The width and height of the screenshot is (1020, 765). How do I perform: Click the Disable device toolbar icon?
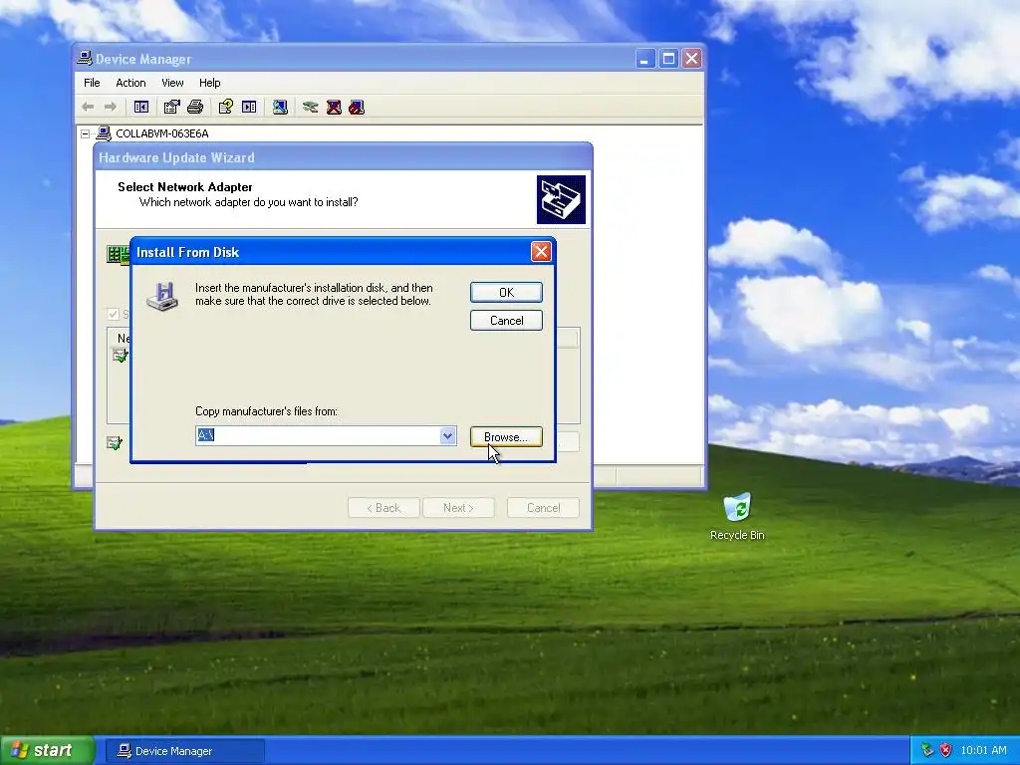click(x=357, y=107)
